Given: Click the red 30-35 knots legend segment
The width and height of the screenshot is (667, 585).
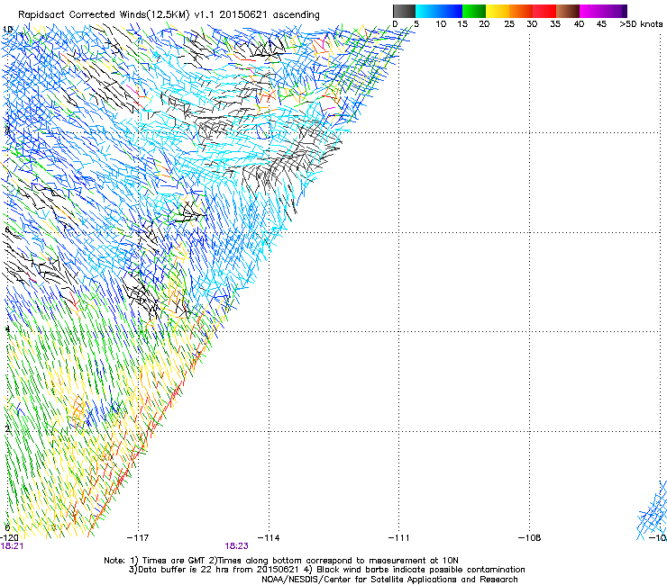Looking at the screenshot, I should (544, 11).
